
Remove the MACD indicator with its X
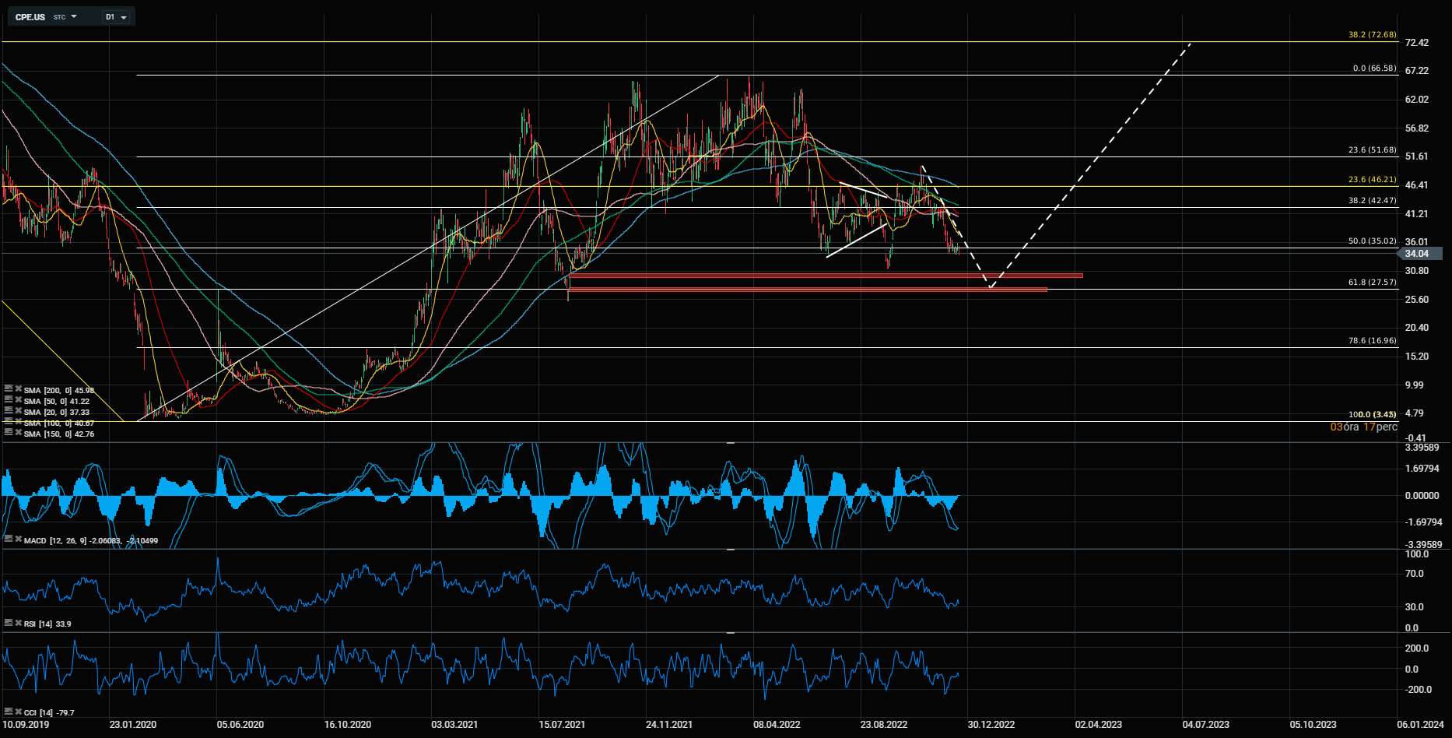pos(18,539)
